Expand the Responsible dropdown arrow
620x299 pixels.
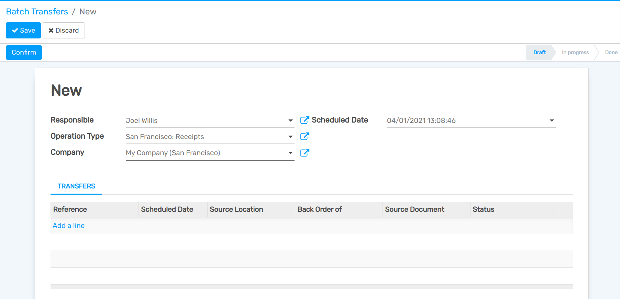[290, 120]
